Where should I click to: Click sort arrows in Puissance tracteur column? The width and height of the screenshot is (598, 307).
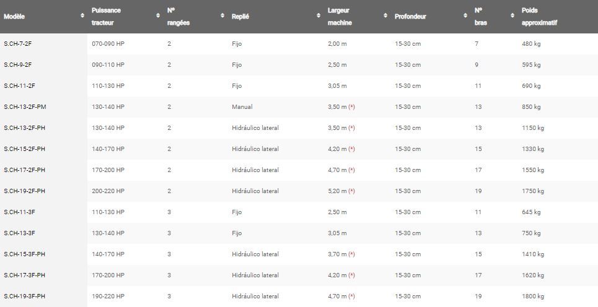coord(158,16)
